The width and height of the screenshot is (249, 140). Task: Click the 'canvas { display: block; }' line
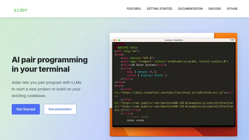[147, 75]
